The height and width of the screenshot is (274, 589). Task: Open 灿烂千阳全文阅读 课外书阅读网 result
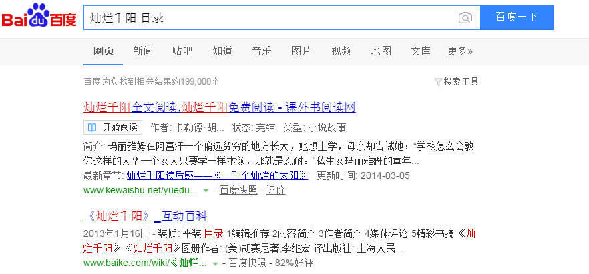(219, 107)
